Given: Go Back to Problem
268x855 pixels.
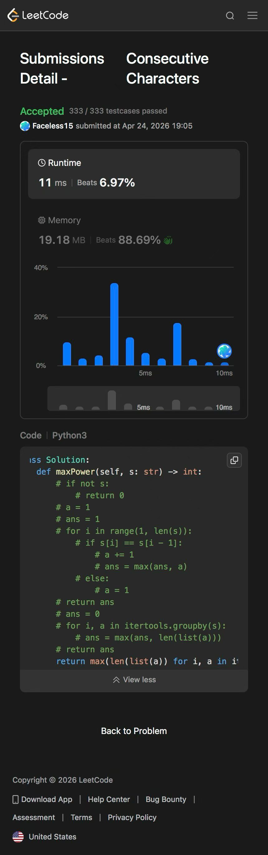Looking at the screenshot, I should (134, 731).
